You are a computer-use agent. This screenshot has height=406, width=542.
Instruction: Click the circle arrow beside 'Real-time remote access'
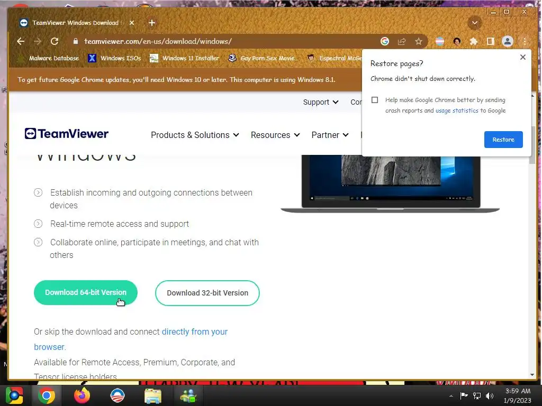[38, 224]
